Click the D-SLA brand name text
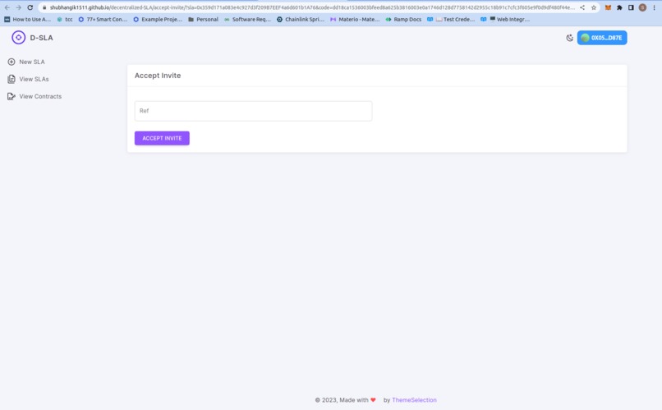The image size is (662, 410). (x=41, y=38)
